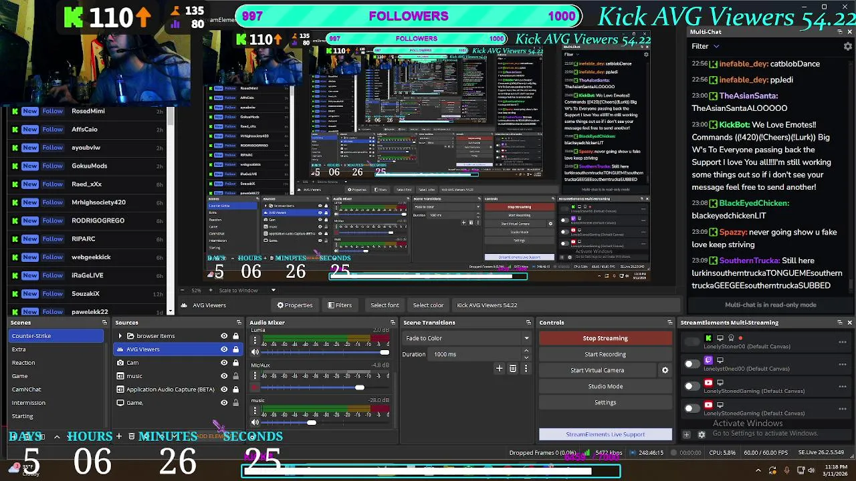This screenshot has height=481, width=856.
Task: Enter Studio Mode
Action: coord(605,386)
